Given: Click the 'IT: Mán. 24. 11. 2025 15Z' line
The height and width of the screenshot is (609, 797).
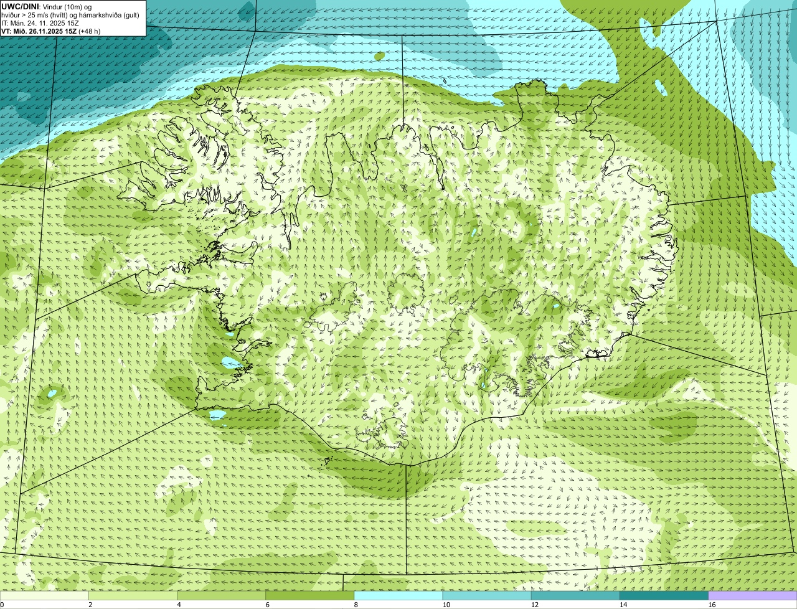Looking at the screenshot, I should [40, 23].
